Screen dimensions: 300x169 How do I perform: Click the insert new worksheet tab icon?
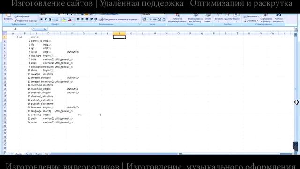tap(46, 154)
